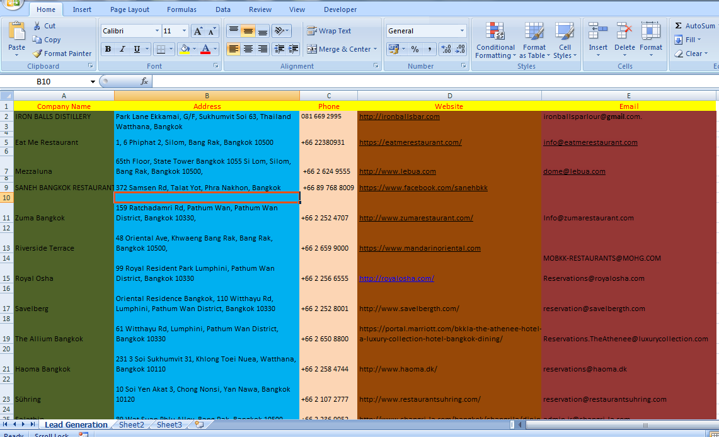The height and width of the screenshot is (437, 719).
Task: Switch to the Formulas ribbon tab
Action: [x=181, y=9]
